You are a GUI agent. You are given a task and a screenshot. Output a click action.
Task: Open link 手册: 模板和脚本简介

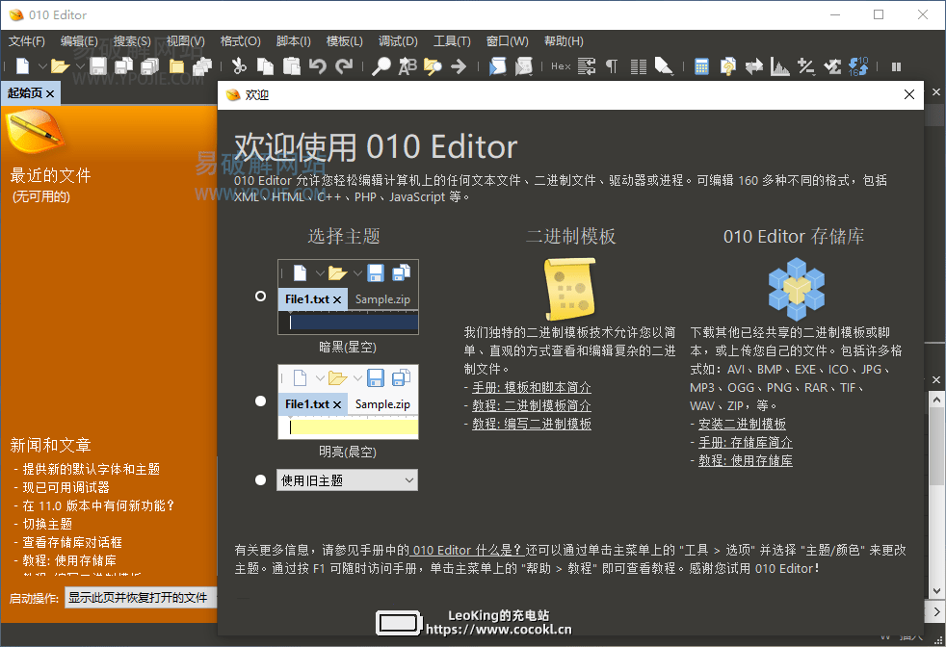(532, 388)
